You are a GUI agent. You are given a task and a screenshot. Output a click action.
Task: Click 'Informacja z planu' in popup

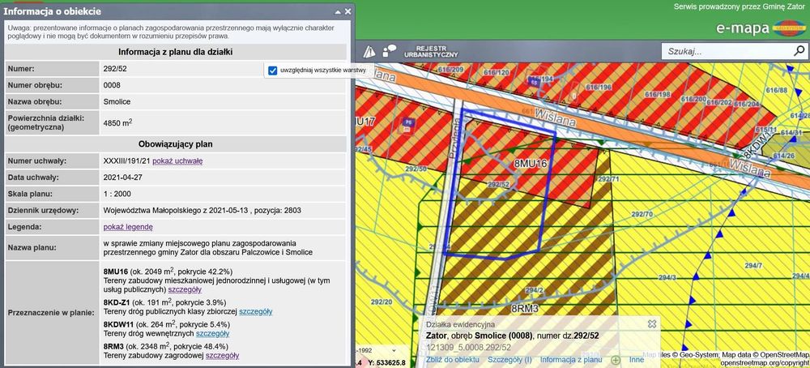(x=571, y=360)
